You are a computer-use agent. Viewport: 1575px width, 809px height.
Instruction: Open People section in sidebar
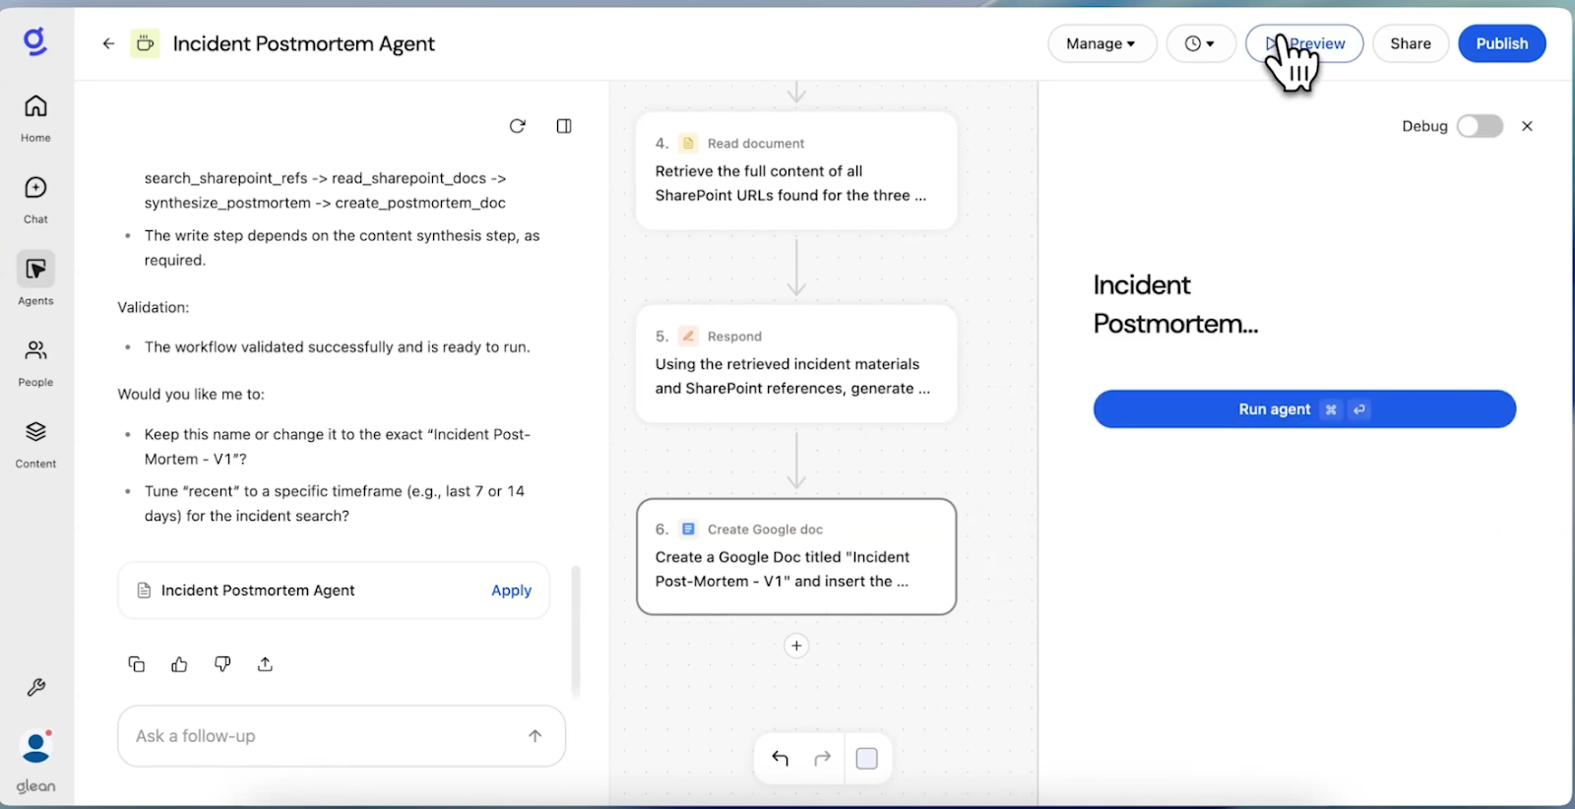pos(35,362)
